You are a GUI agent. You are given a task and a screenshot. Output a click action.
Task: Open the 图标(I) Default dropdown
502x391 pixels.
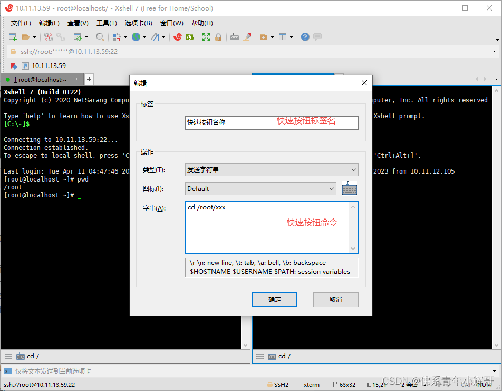260,189
